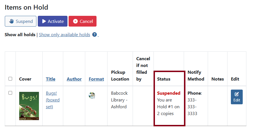254x130 pixels.
Task: Open the Bugs! (boxed set) title link
Action: pos(53,100)
